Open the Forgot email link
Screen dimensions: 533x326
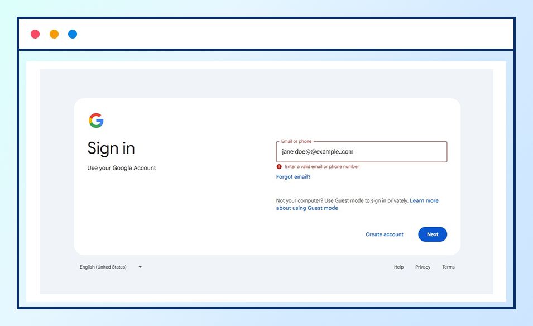292,176
